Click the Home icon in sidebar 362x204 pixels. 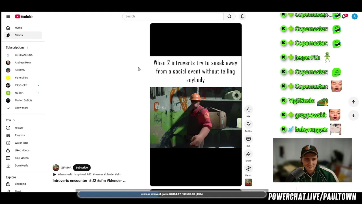point(8,27)
